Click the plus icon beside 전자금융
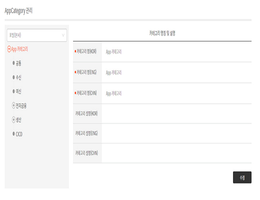Image resolution: width=260 pixels, height=200 pixels. [x=14, y=106]
